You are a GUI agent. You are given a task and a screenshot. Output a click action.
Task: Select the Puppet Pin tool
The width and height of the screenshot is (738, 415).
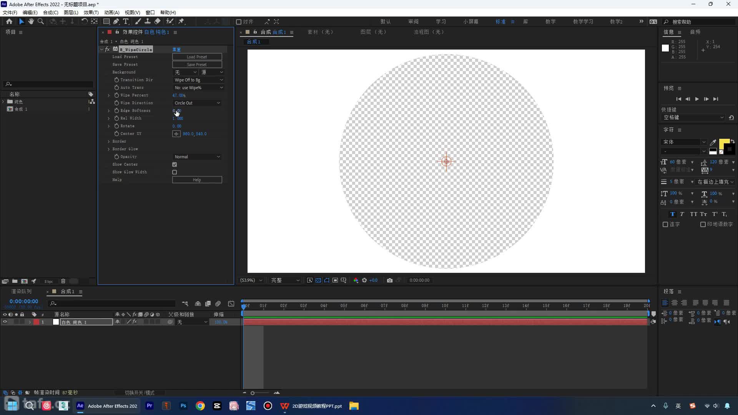coord(181,22)
